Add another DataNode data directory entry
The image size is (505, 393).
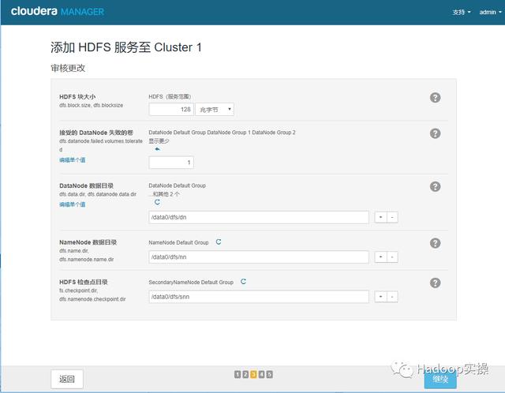point(380,217)
